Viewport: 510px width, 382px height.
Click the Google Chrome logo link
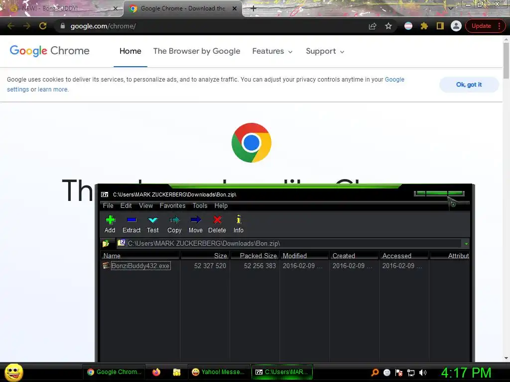coord(49,51)
